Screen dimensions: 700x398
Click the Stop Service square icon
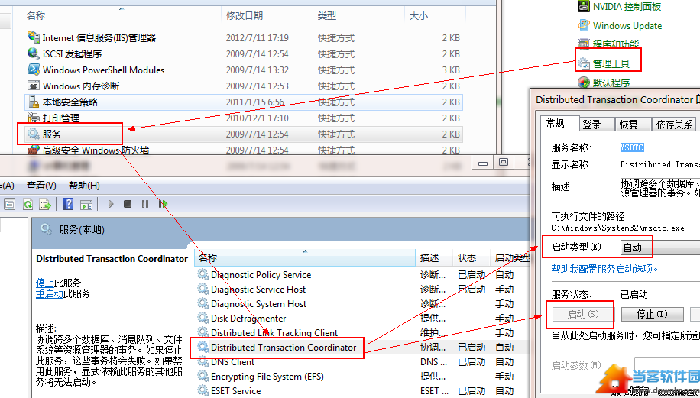(x=128, y=204)
